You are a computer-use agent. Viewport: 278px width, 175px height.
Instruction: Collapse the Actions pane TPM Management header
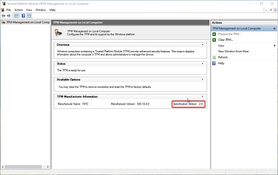click(x=274, y=29)
